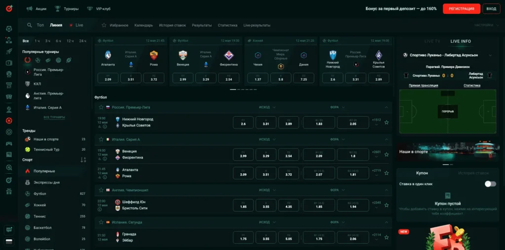The height and width of the screenshot is (250, 505).
Task: Click the first carousel pagination indicator
Action: pos(232,90)
